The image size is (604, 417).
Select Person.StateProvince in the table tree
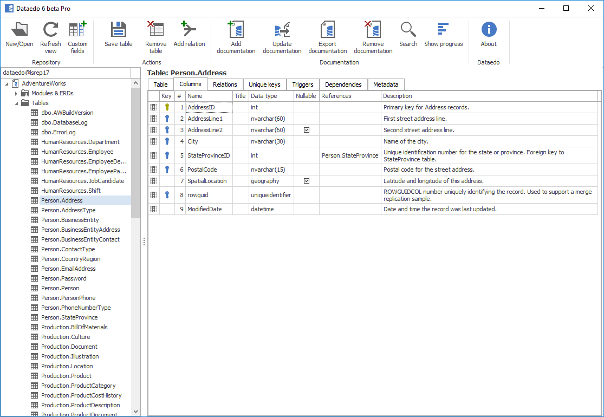click(x=69, y=317)
